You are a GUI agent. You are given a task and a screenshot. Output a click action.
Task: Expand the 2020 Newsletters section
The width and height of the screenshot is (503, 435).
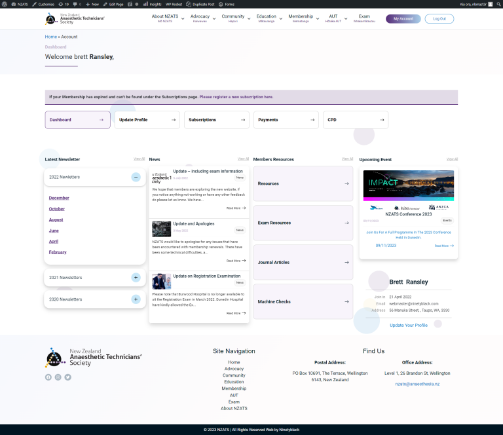136,299
